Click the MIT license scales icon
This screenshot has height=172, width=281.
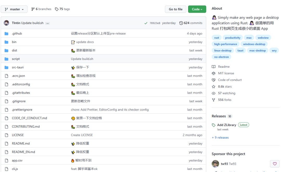coord(214,73)
